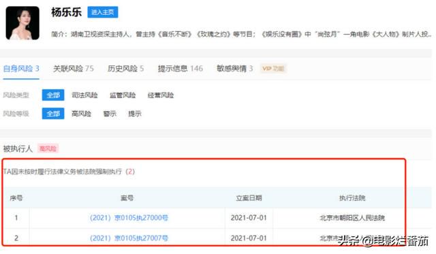The image size is (436, 254).
Task: Filter risk level by 高风险
Action: (82, 114)
